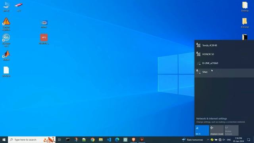Show hidden system tray icons

point(208,140)
